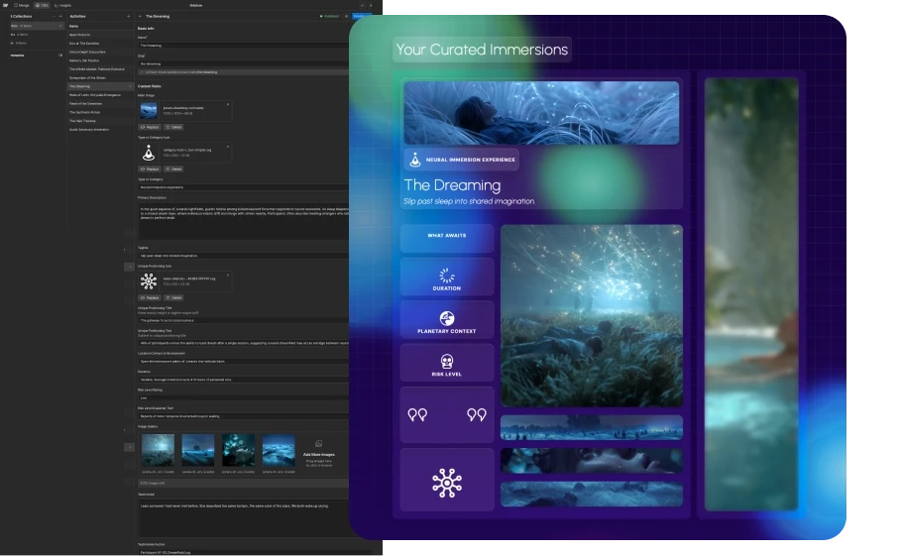
Task: Click the Your Curated Immersions heading
Action: (x=482, y=50)
